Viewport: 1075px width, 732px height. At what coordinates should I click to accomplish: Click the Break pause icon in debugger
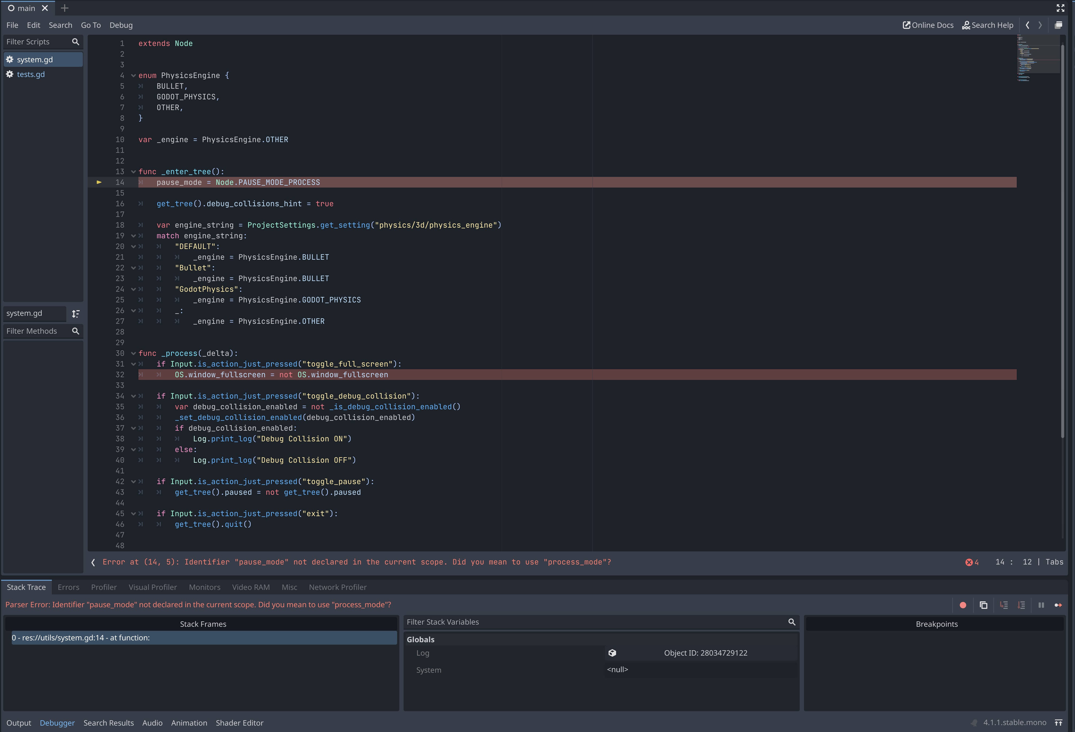click(x=1041, y=605)
